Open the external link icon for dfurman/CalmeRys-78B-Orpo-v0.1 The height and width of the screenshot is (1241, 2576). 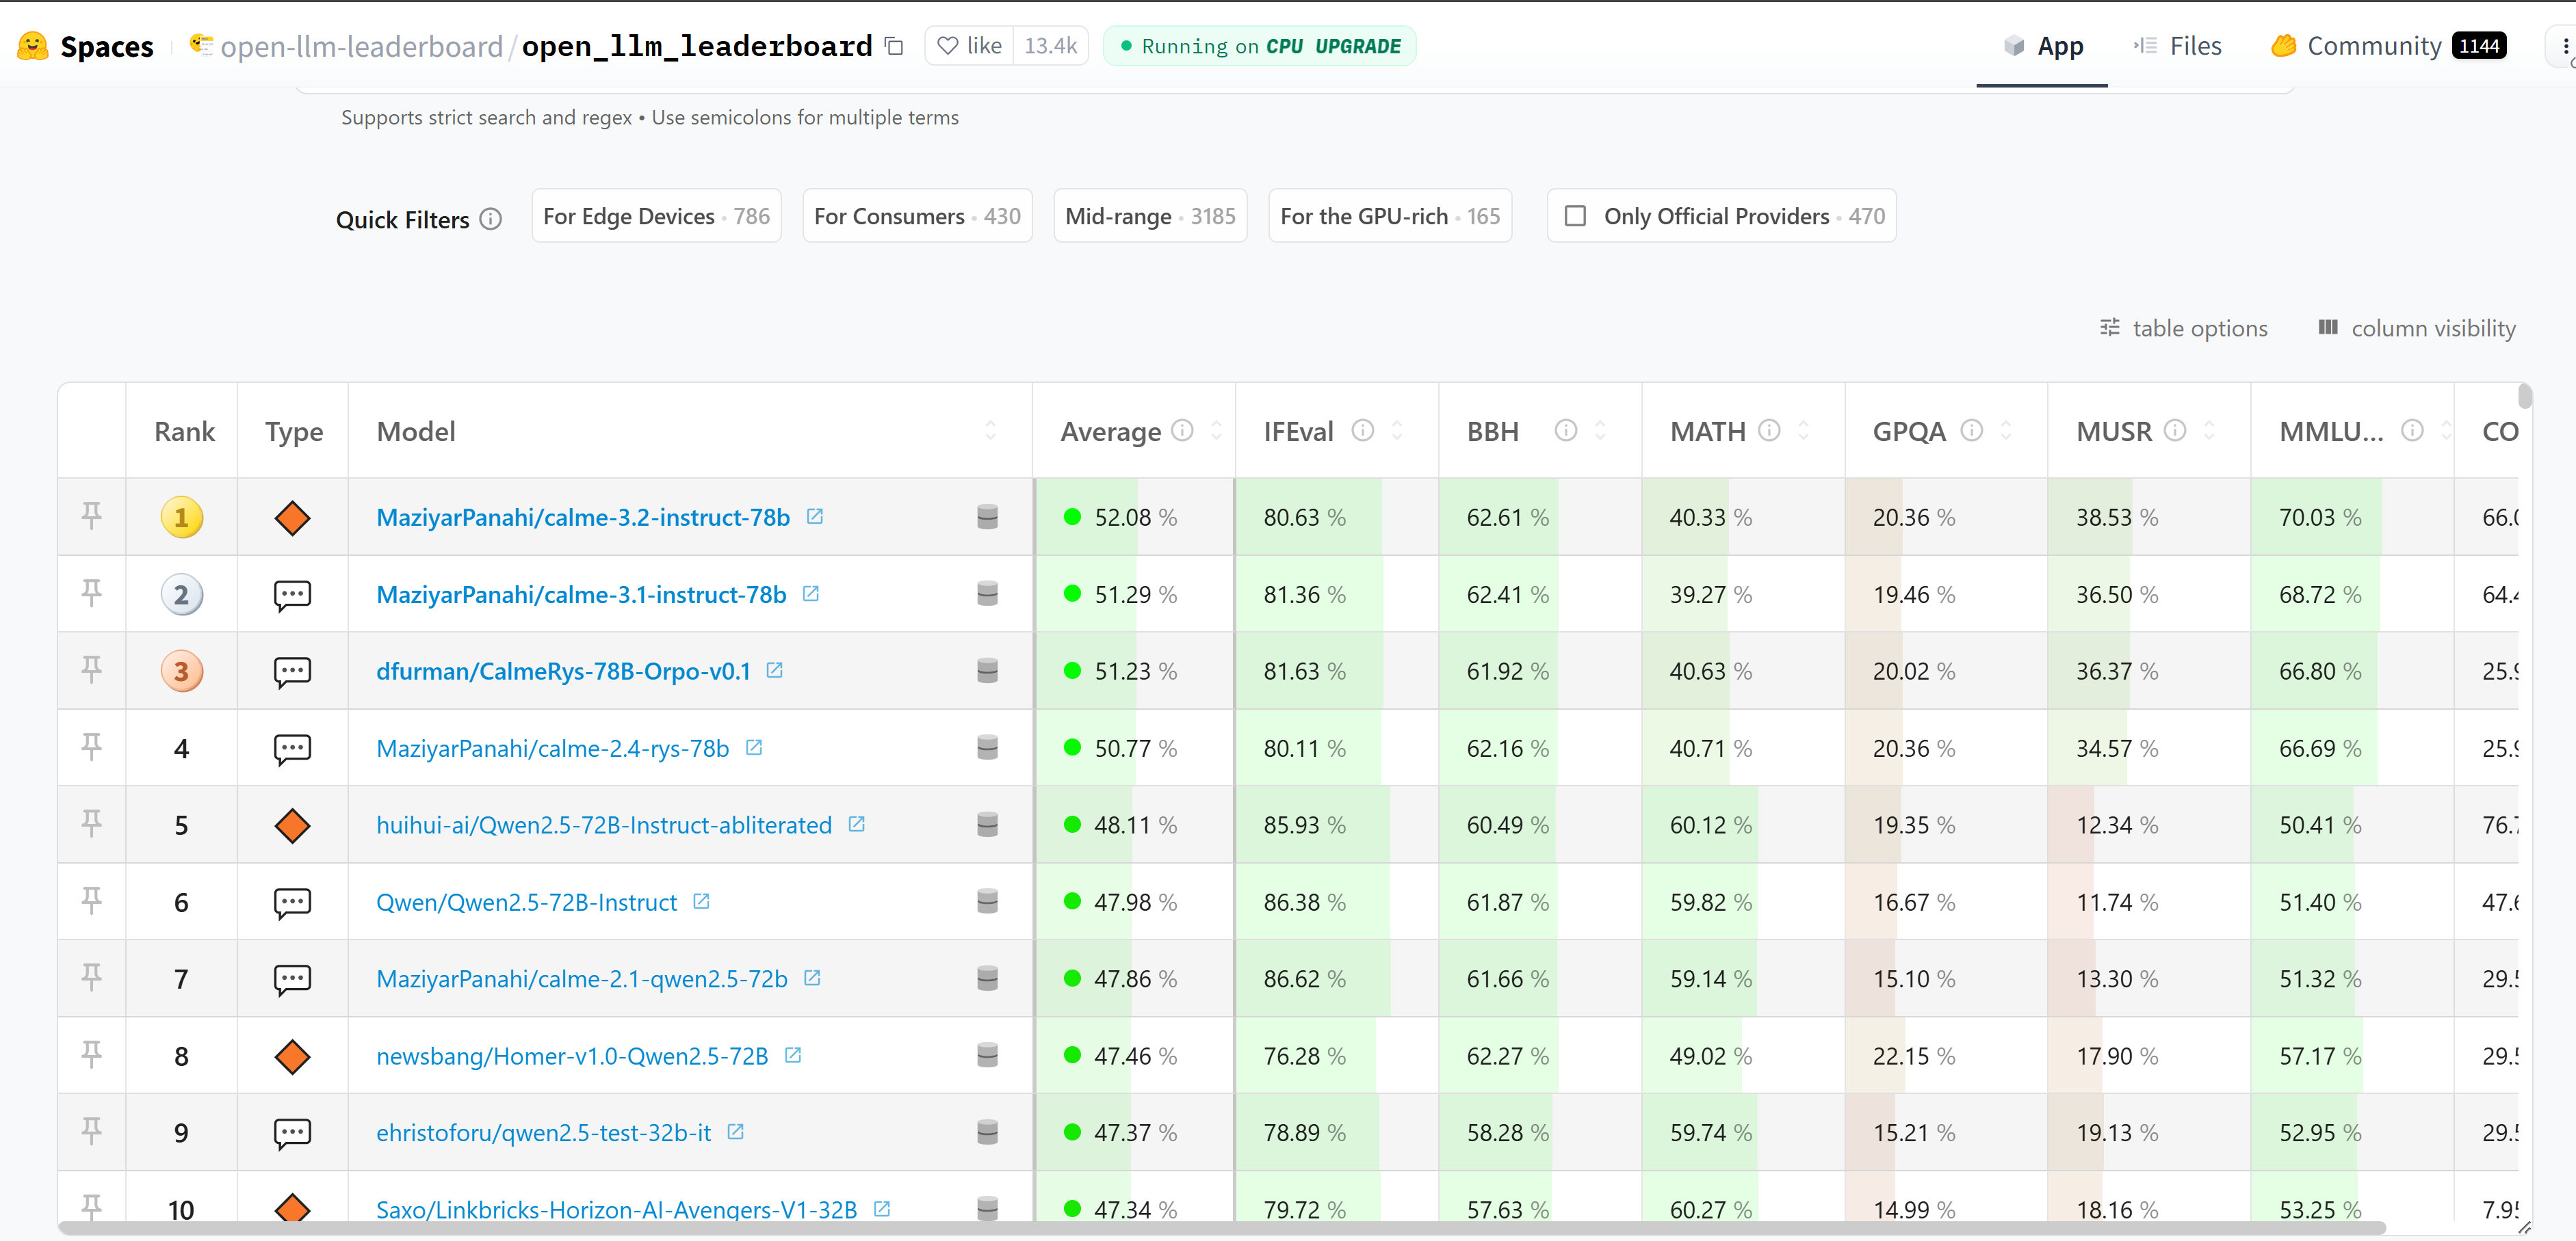pyautogui.click(x=774, y=671)
